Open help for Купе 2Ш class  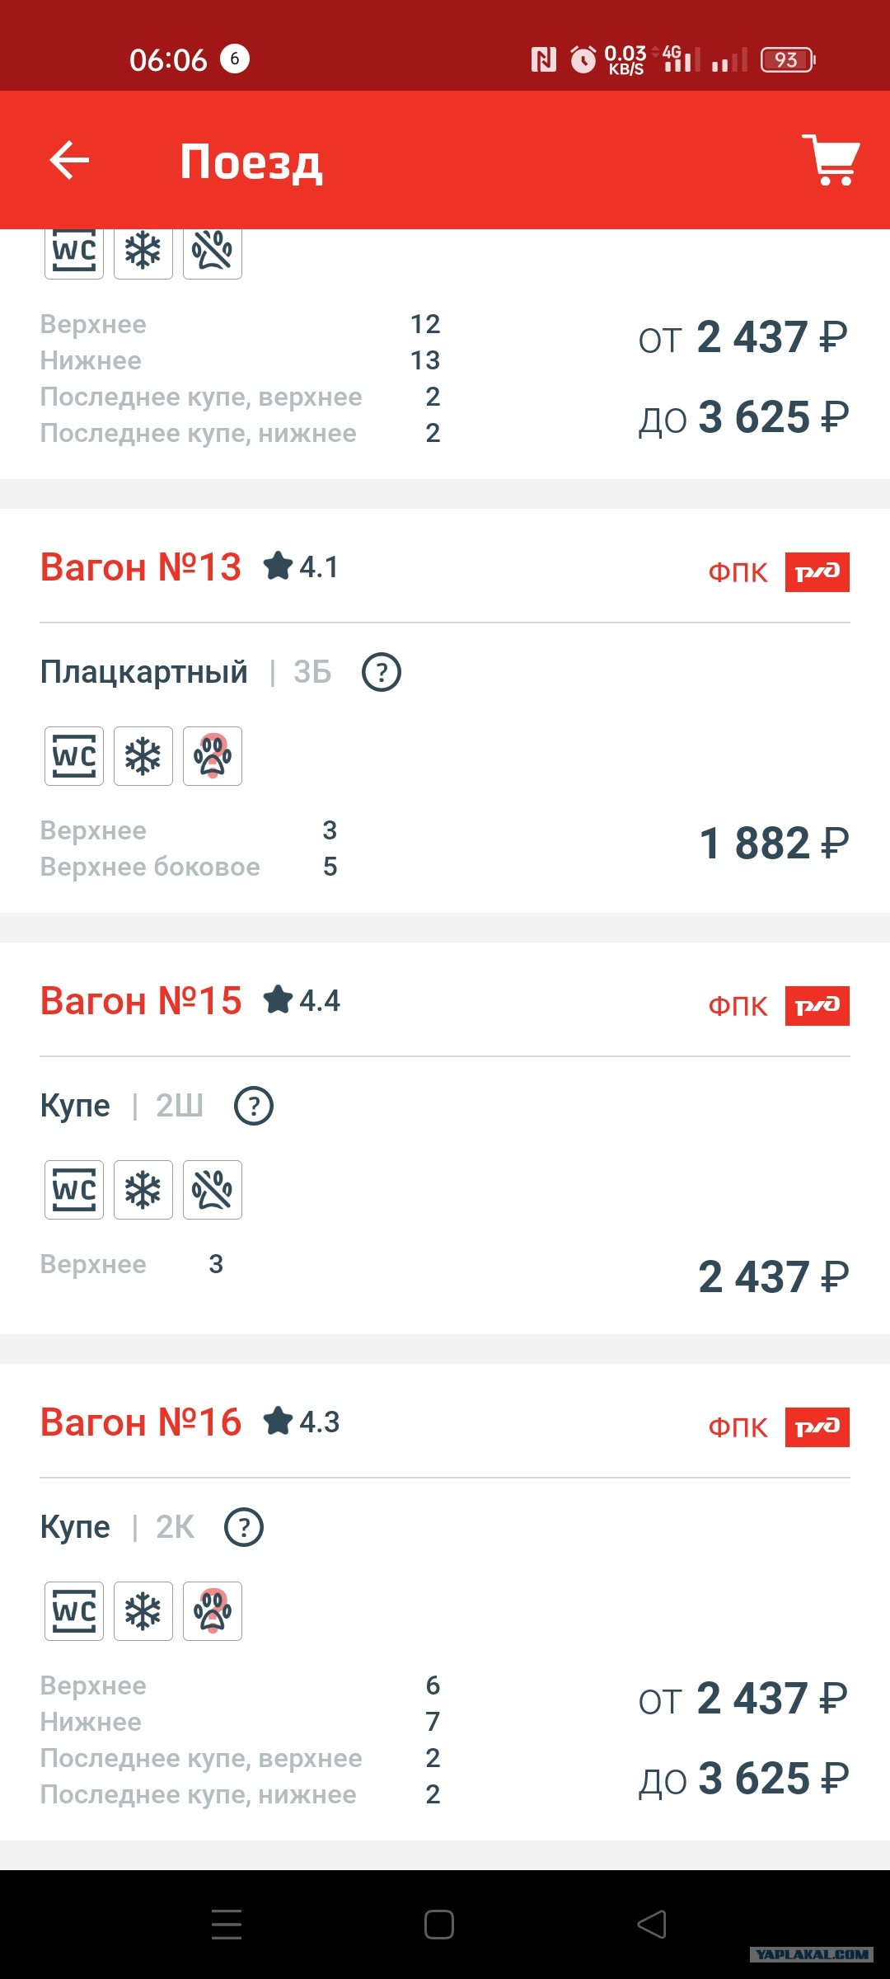[254, 1106]
